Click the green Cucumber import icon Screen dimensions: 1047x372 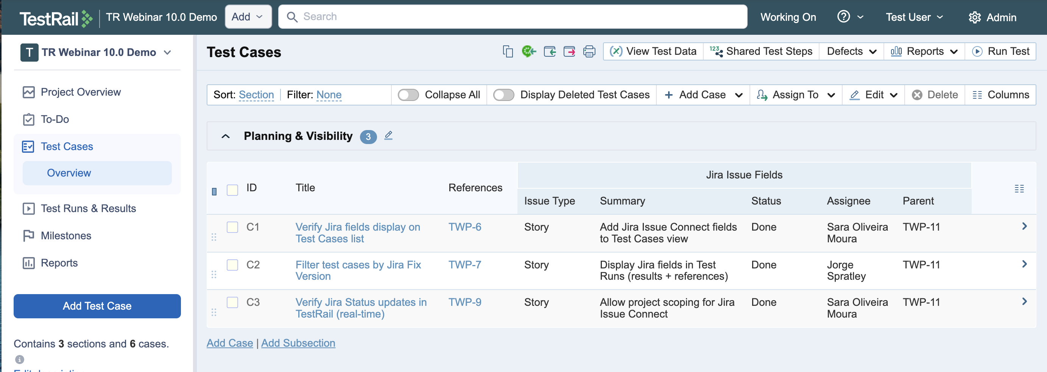[529, 51]
